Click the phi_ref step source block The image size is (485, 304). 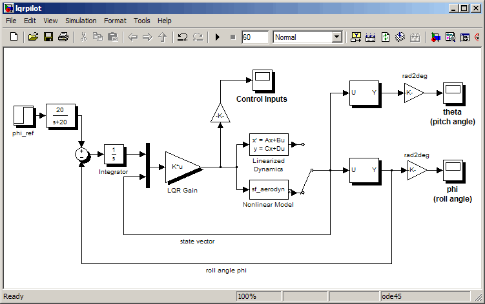click(23, 116)
